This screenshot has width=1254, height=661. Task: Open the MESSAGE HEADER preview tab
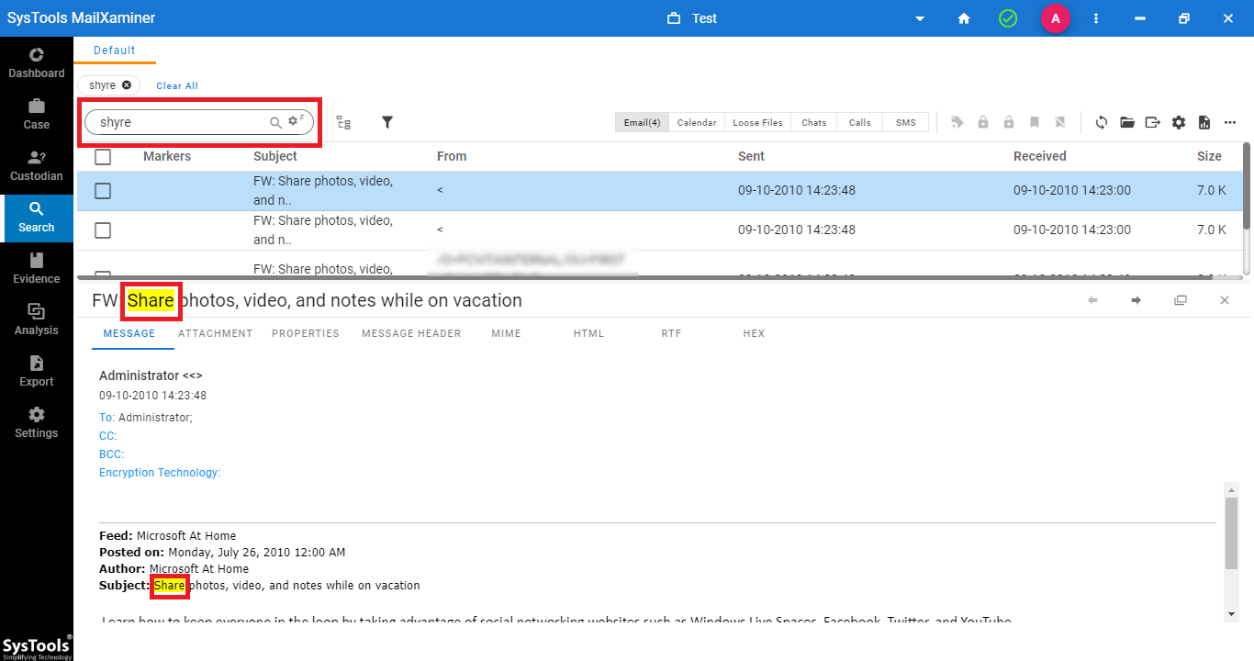(411, 333)
